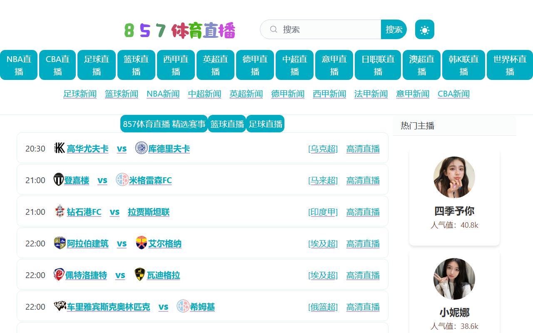533x333 pixels.
Task: Click the 857体育直播 site logo
Action: pyautogui.click(x=180, y=30)
